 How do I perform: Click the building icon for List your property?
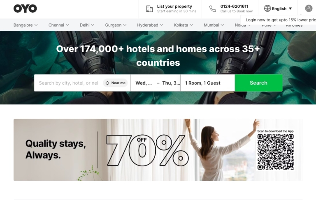pyautogui.click(x=149, y=9)
